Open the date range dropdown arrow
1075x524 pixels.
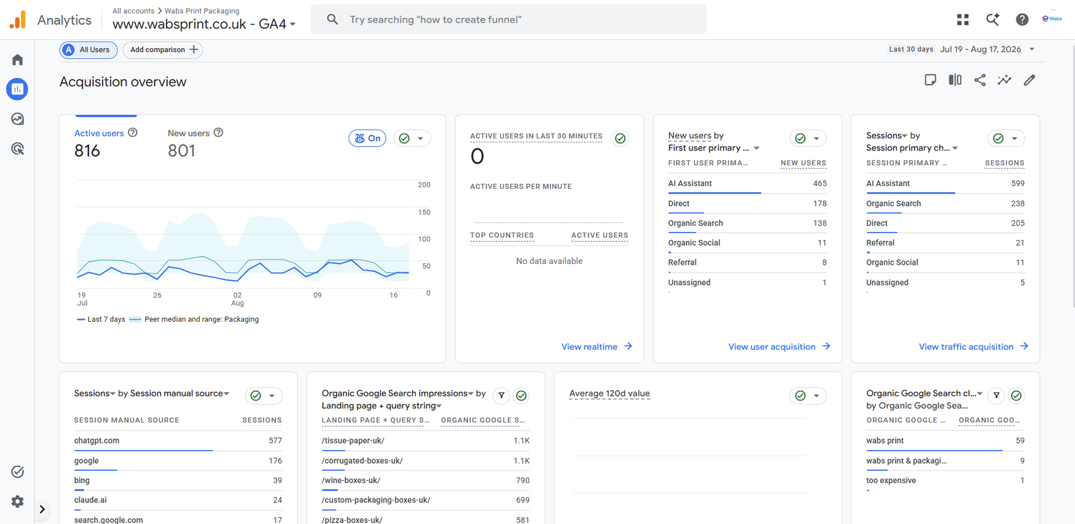[x=1032, y=49]
